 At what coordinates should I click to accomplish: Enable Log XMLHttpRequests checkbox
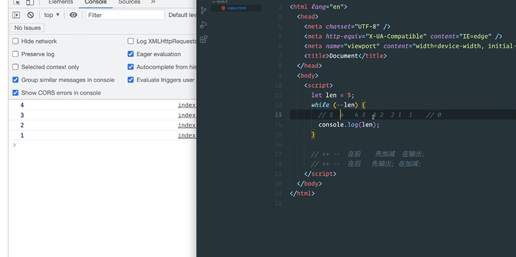click(x=131, y=41)
